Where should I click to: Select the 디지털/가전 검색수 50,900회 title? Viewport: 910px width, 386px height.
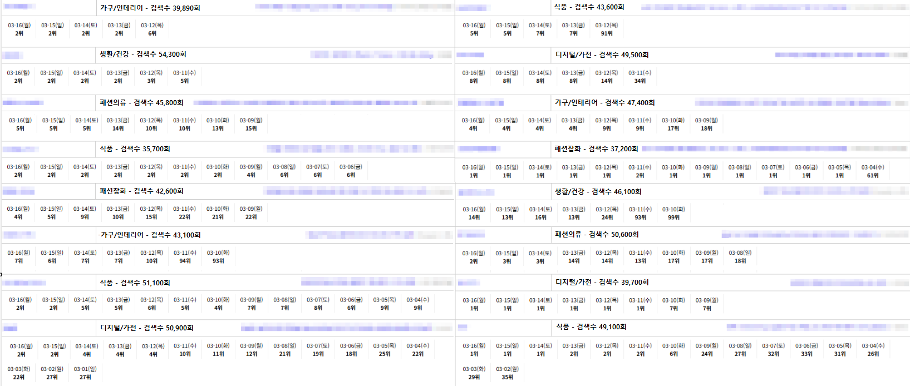[x=147, y=328]
